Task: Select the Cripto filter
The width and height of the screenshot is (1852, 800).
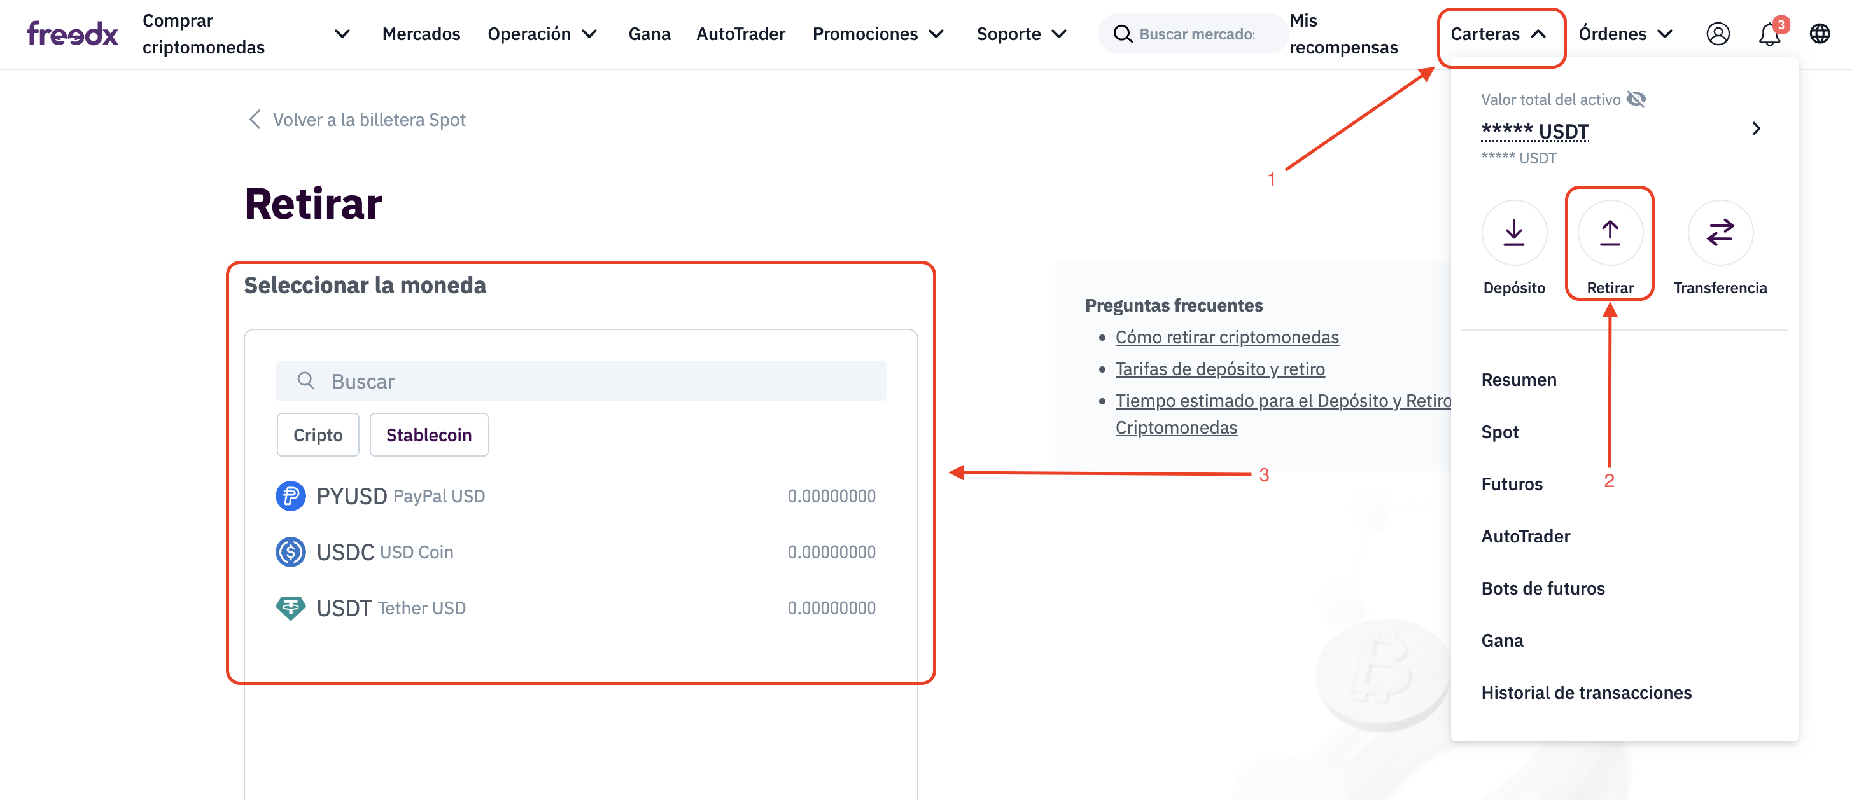Action: [x=318, y=434]
